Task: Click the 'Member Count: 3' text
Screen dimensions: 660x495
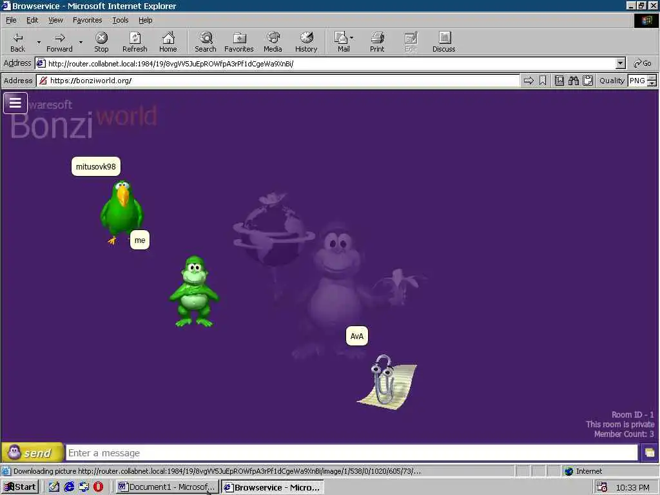Action: coord(624,434)
